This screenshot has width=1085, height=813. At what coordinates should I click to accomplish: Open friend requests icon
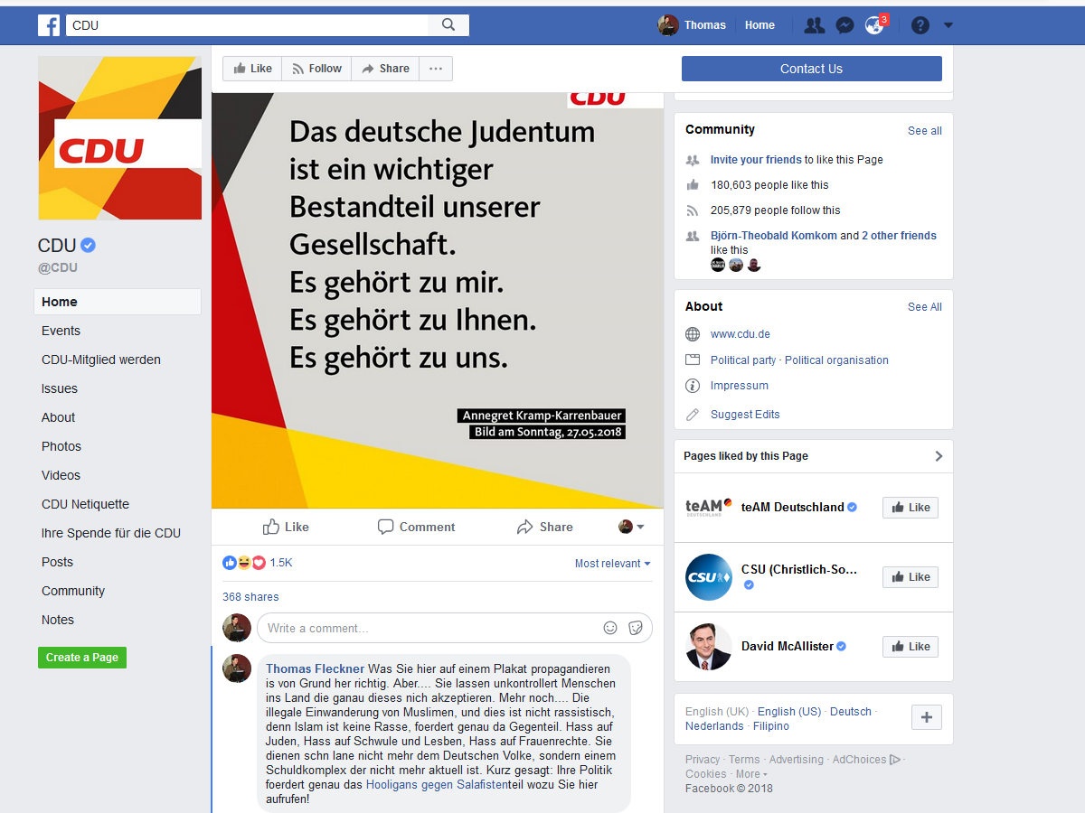coord(815,25)
